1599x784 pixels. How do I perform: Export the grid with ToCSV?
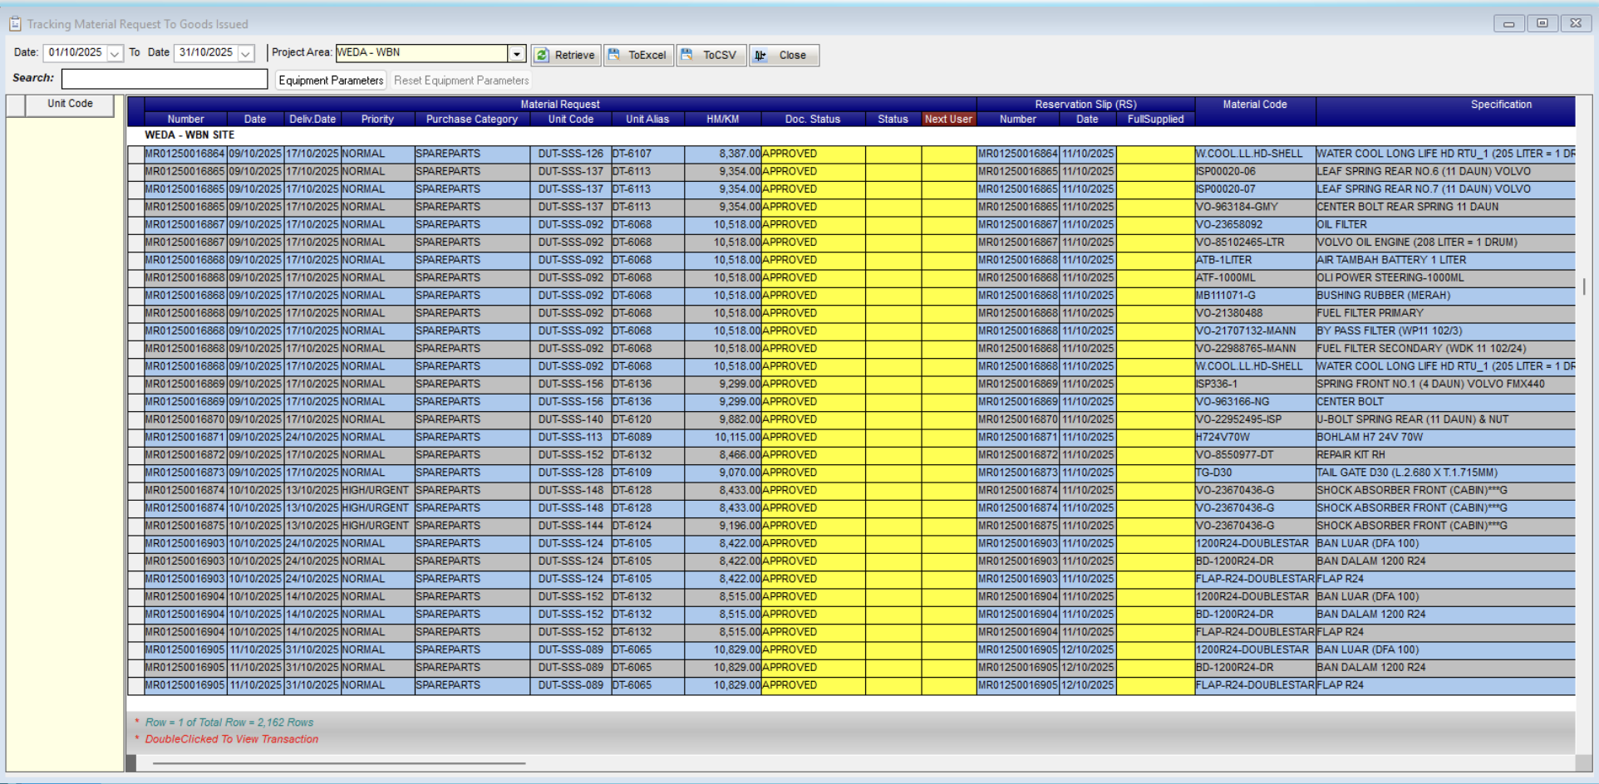point(711,55)
